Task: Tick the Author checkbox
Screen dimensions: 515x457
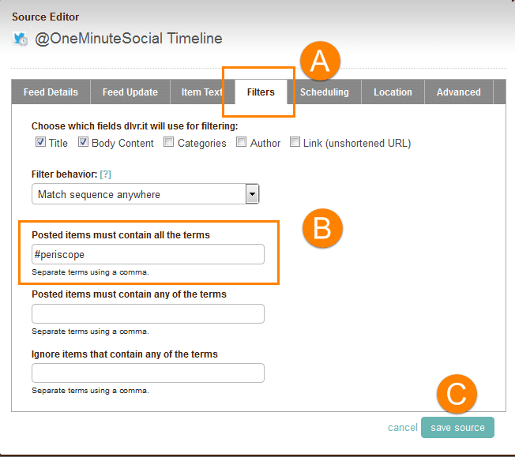Action: [242, 142]
